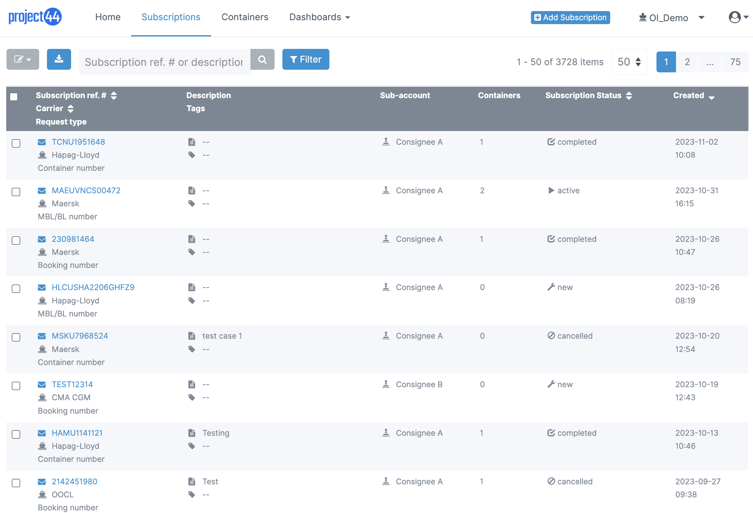Click the project44 logo
Viewport: 753px width, 513px height.
click(35, 17)
